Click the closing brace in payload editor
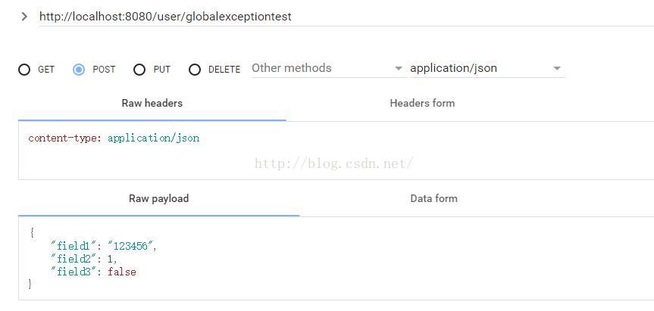Viewport: 654px width, 311px height. coord(30,285)
